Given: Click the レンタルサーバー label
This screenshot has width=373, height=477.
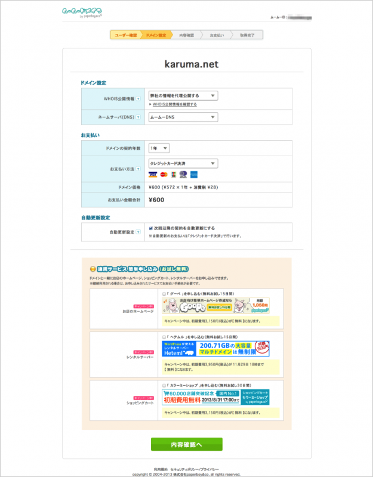Looking at the screenshot, I should pos(140,357).
